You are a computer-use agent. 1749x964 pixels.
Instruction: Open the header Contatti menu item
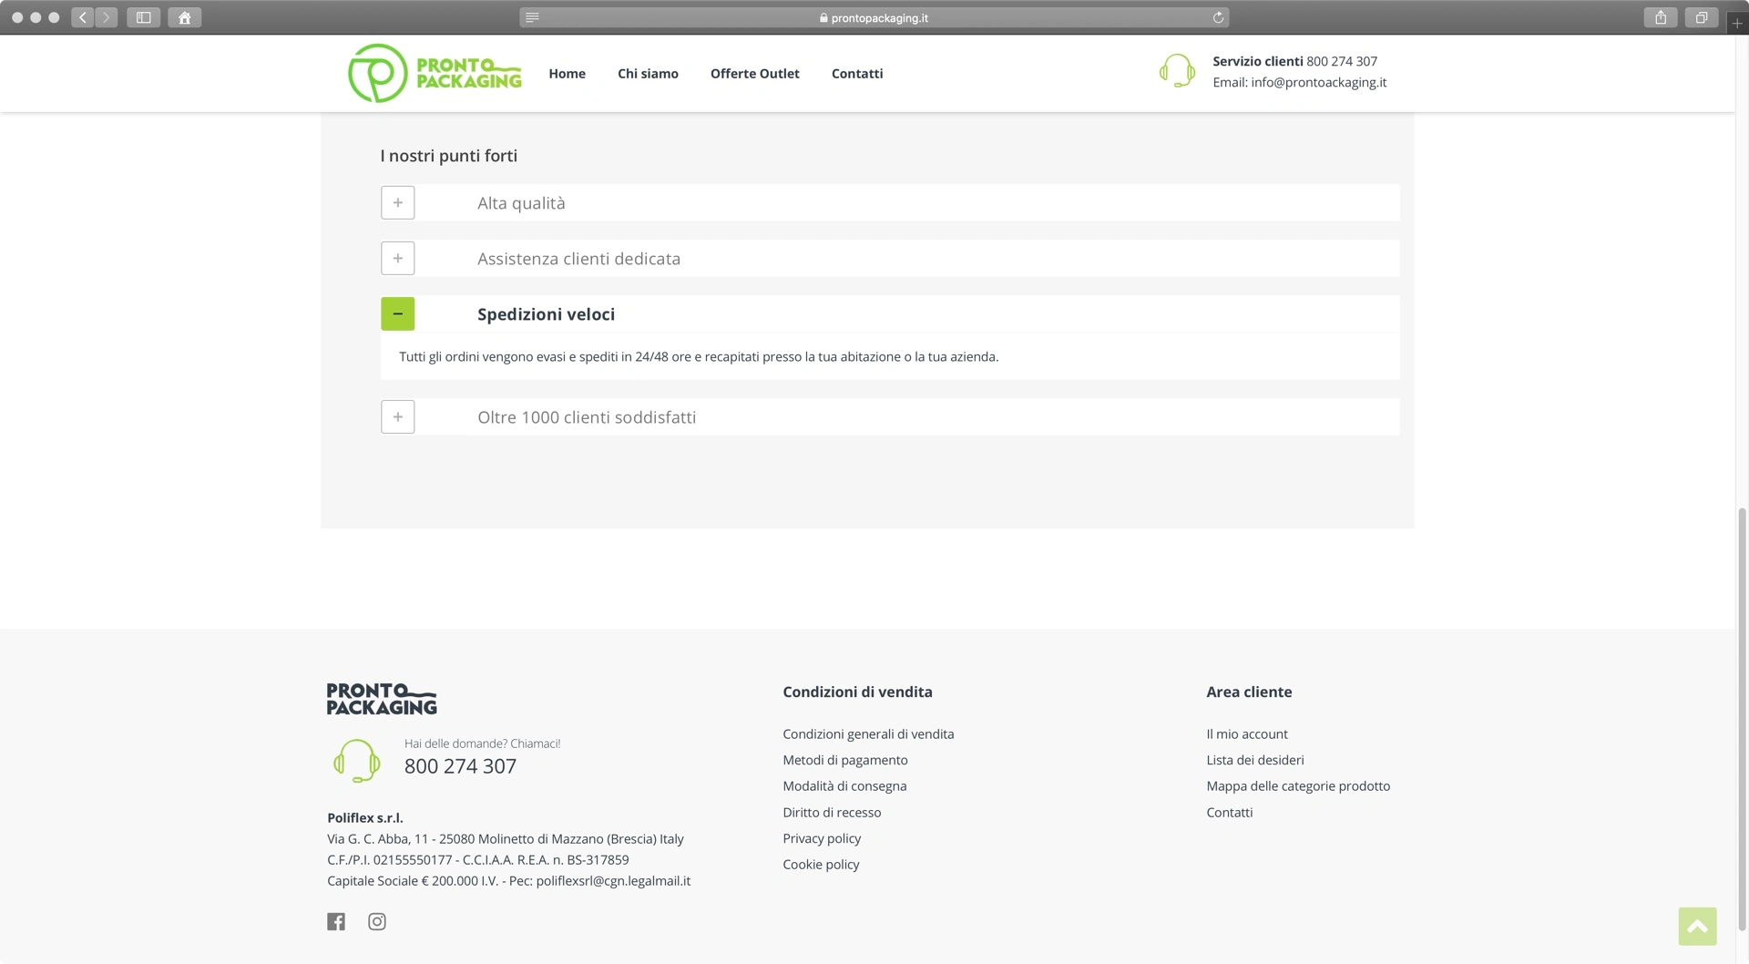[857, 74]
